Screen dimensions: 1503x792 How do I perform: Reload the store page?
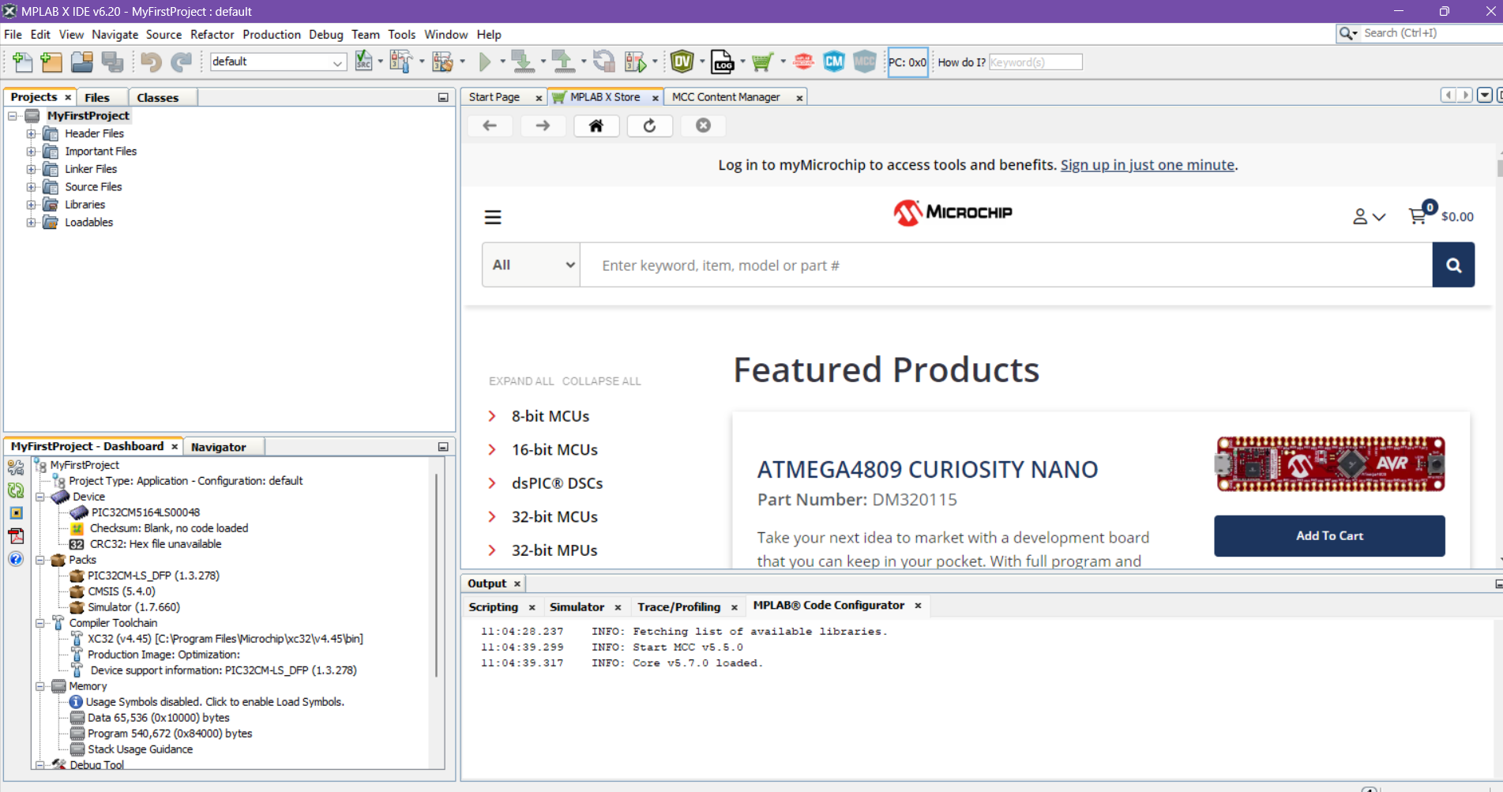pyautogui.click(x=649, y=126)
